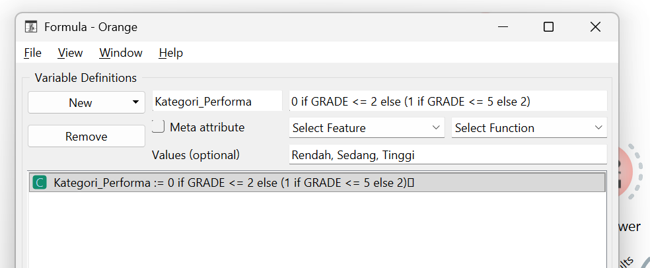Click the Kategori_Performa name field
Viewport: 650px width, 268px height.
(217, 101)
